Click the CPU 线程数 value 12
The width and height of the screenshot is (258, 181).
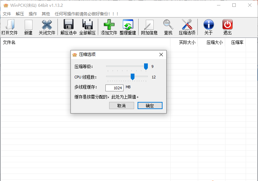tap(154, 77)
